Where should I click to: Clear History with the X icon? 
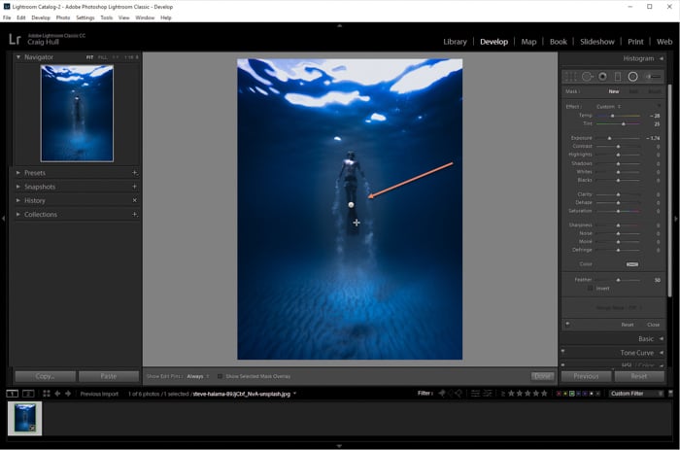[134, 200]
